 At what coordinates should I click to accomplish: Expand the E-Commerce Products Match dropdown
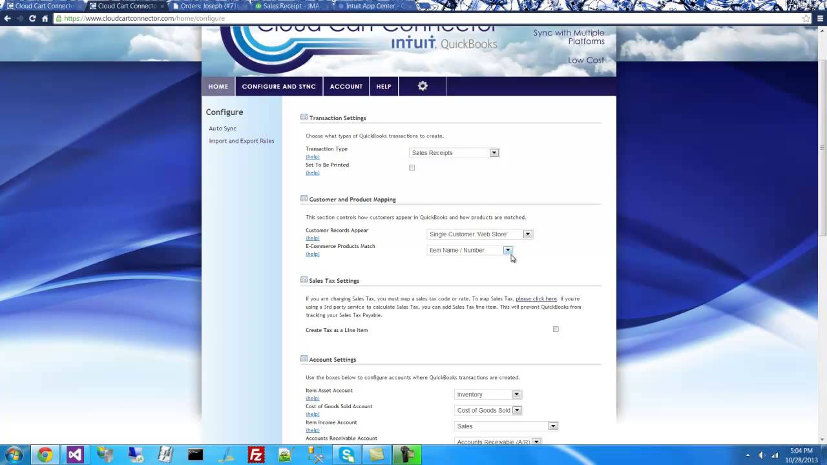470,250
